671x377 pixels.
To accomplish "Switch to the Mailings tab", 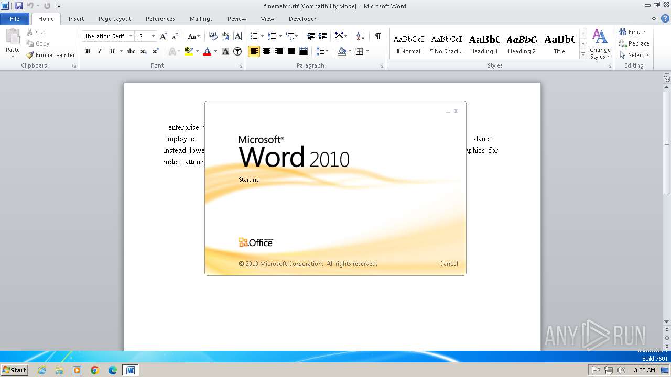I will pyautogui.click(x=201, y=19).
